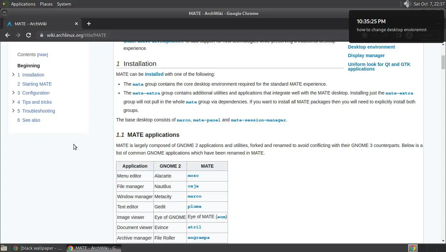Hide the Contents sidebar
This screenshot has height=252, width=446.
point(43,55)
